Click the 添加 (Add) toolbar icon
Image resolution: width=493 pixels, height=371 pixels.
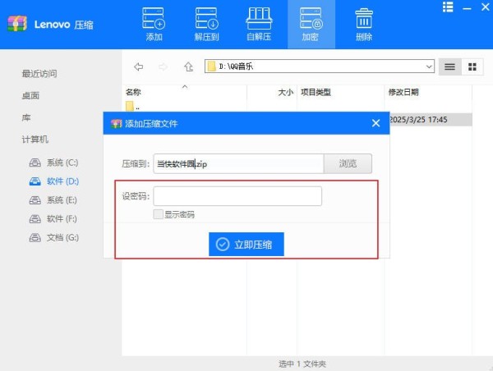click(x=154, y=24)
